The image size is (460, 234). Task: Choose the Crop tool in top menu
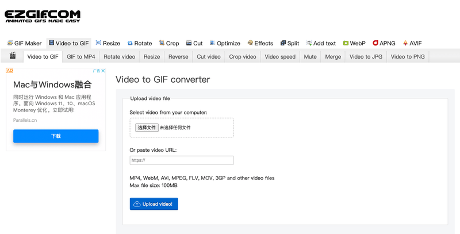click(x=168, y=43)
